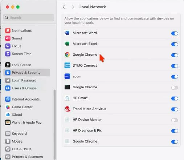Open Wallet & Apple Pay card icon
The image size is (184, 160).
(x=8, y=122)
